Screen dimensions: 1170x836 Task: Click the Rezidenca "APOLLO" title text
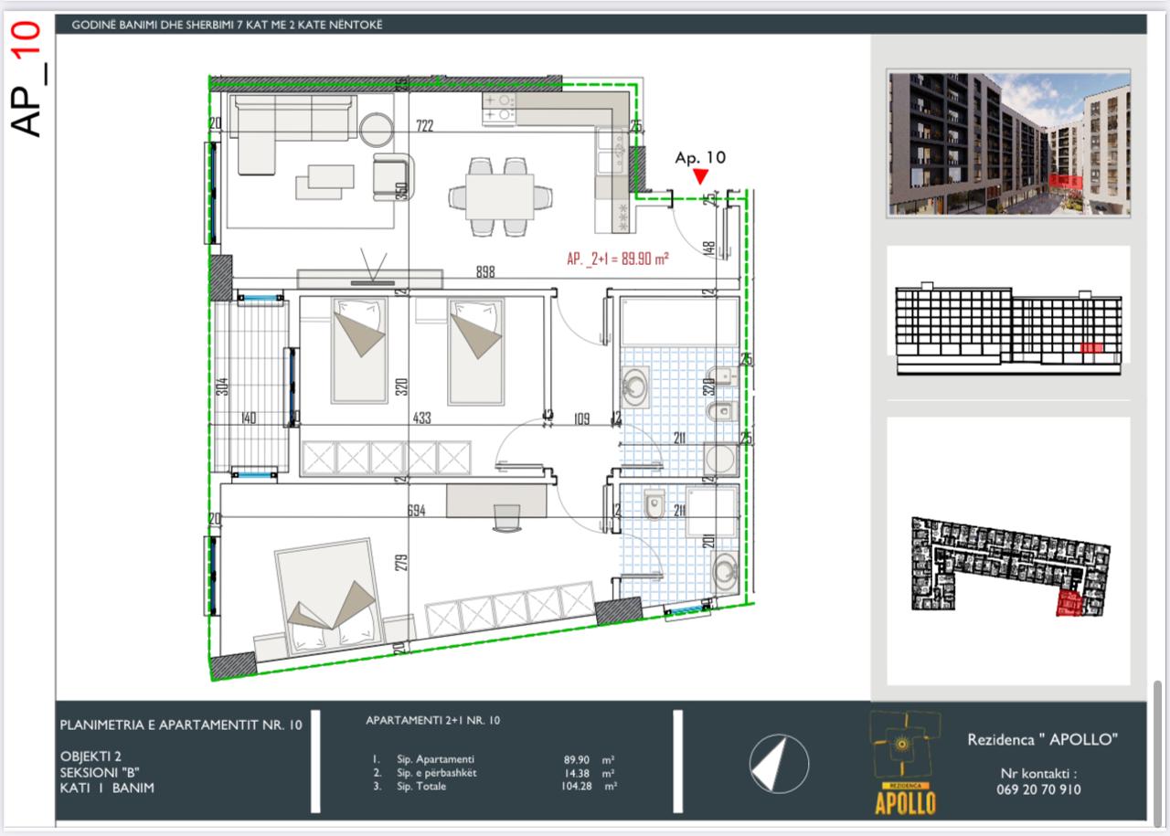click(x=1042, y=739)
